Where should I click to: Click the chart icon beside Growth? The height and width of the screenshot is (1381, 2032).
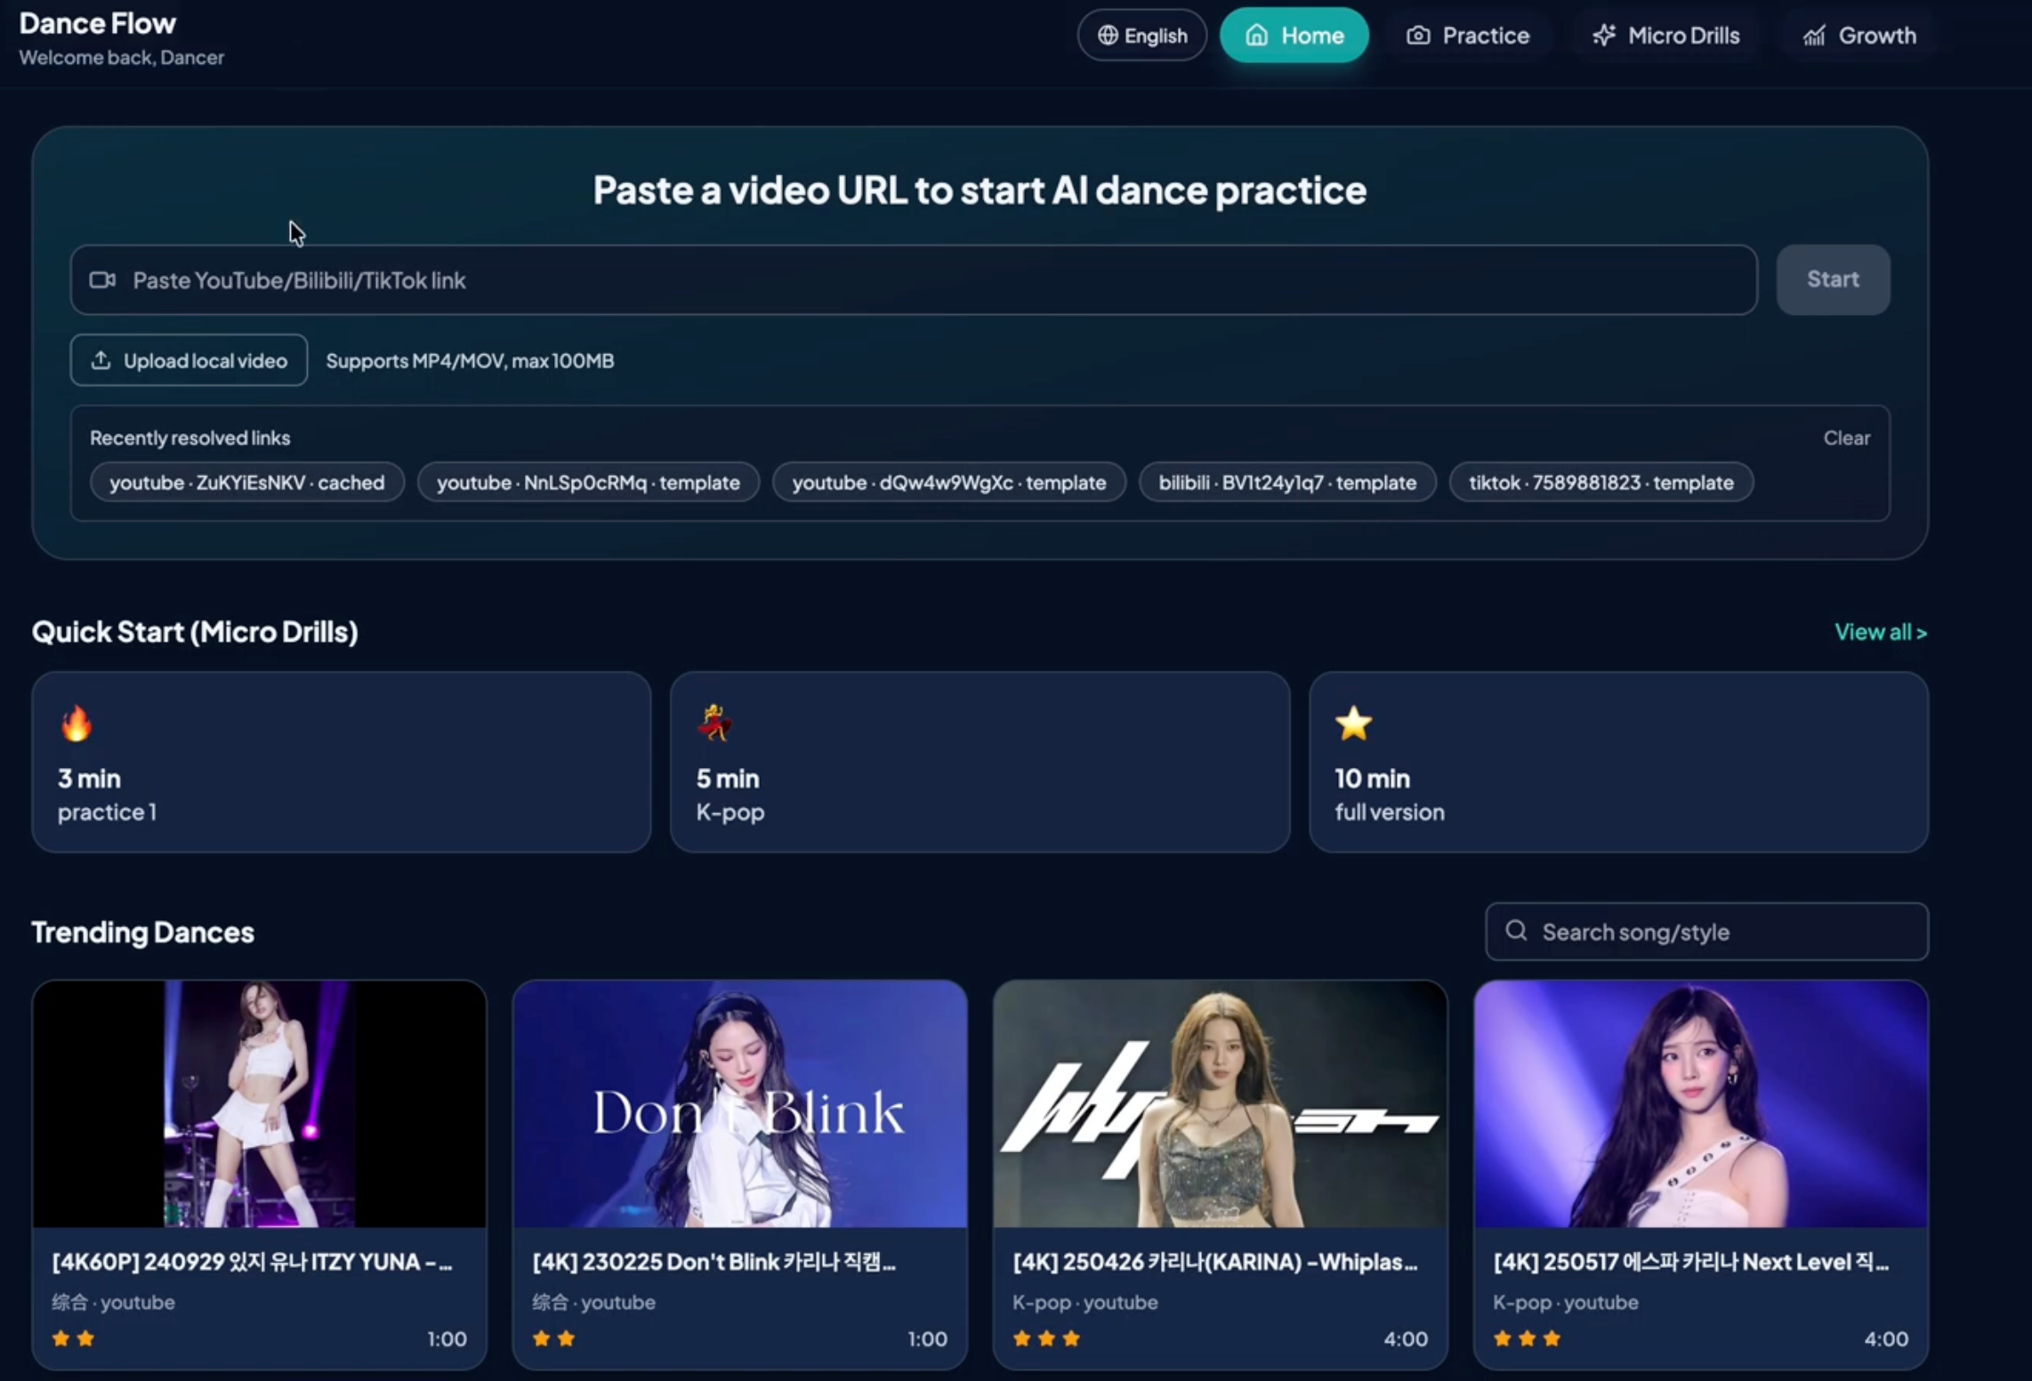pos(1814,36)
